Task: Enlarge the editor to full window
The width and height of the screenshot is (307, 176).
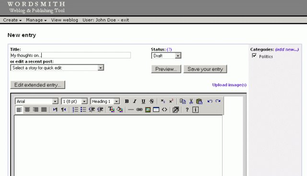Action: (176, 110)
